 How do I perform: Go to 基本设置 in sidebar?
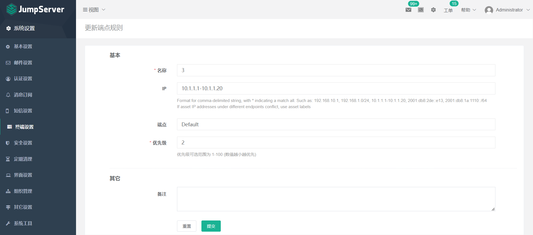coord(23,47)
